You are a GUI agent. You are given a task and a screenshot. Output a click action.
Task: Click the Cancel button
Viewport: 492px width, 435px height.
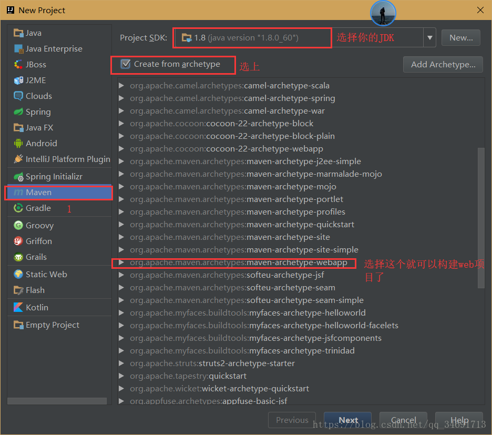click(403, 420)
